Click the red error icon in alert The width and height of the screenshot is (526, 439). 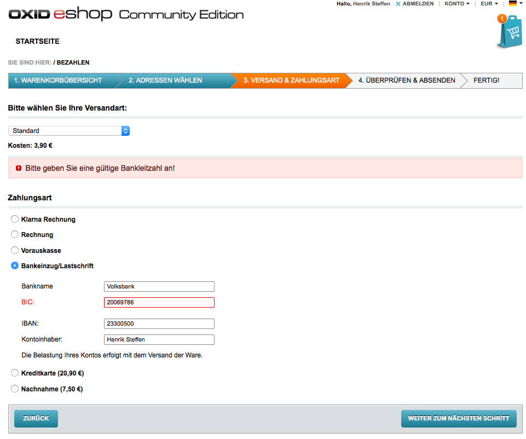[x=19, y=168]
